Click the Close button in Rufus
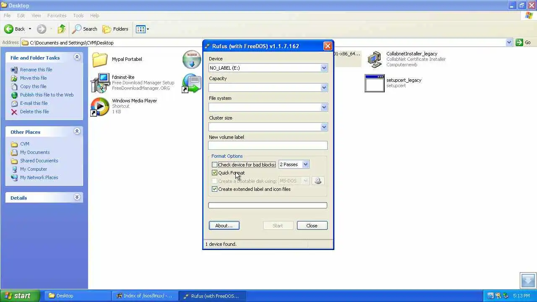 [312, 226]
